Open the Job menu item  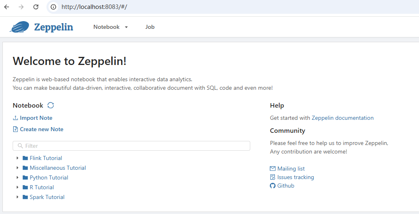pyautogui.click(x=150, y=27)
